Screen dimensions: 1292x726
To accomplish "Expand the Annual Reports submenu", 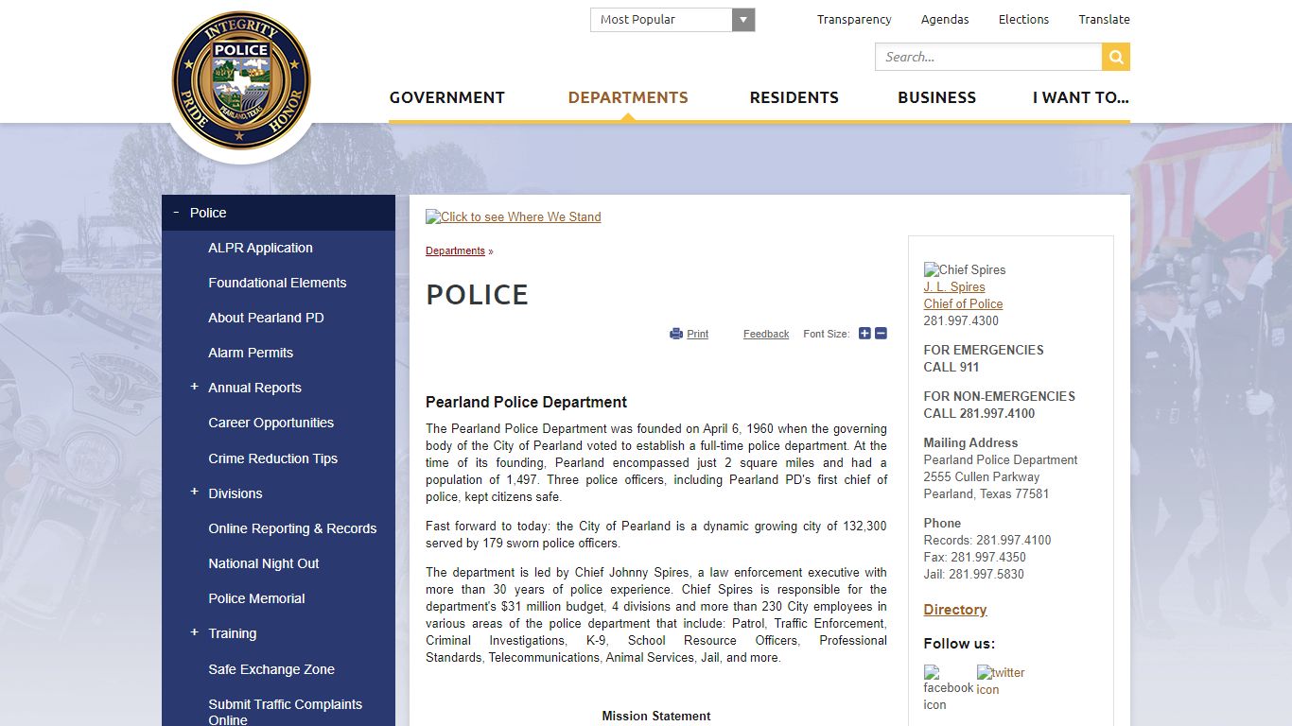I will point(194,387).
